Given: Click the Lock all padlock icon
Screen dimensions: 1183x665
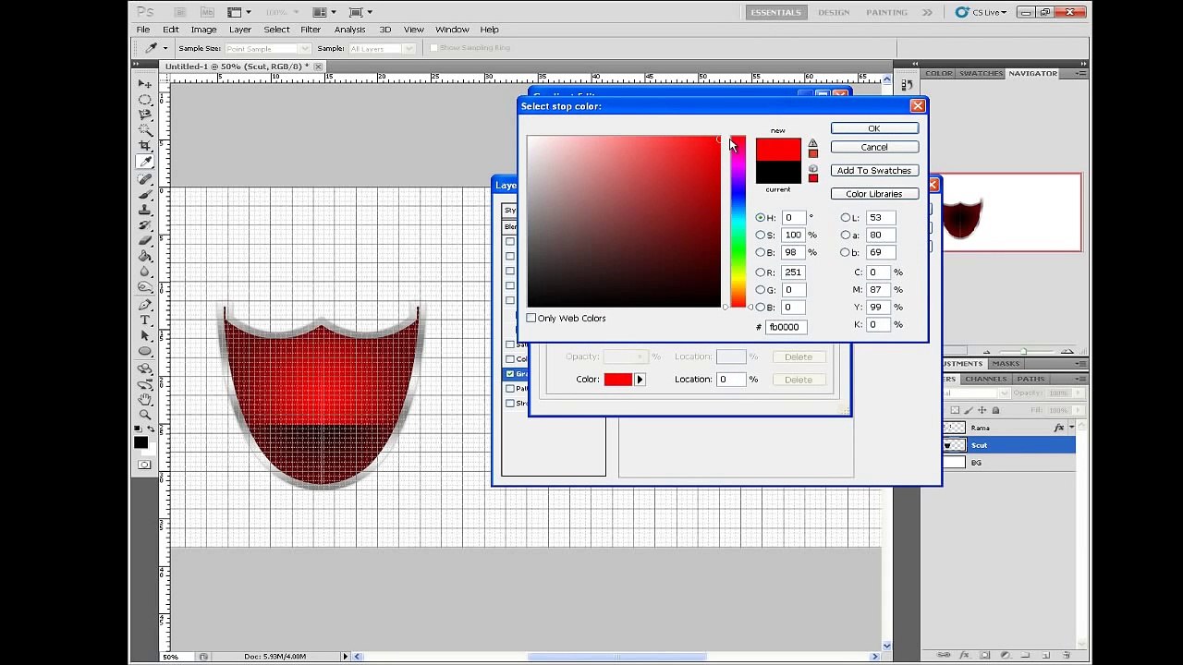Looking at the screenshot, I should coord(995,410).
